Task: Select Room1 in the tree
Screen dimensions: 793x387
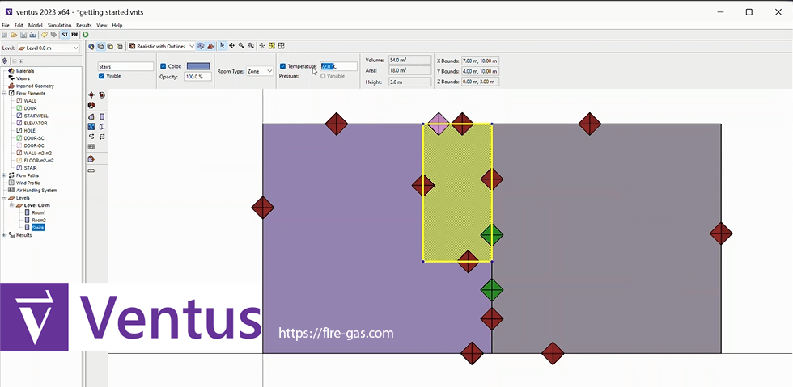Action: point(39,212)
